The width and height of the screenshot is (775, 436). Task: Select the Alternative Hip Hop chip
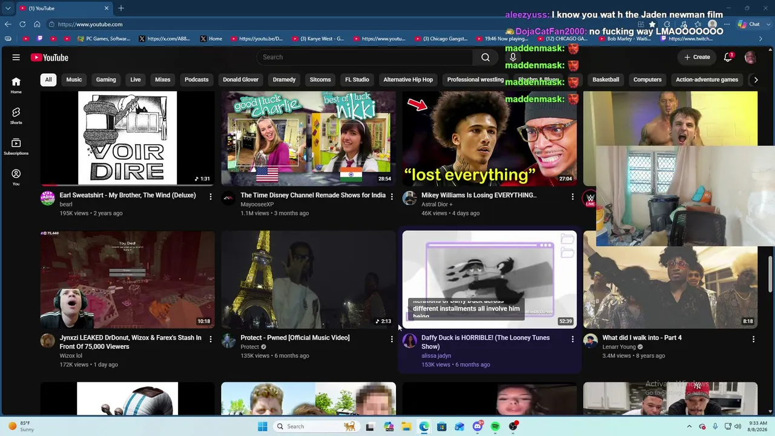408,79
